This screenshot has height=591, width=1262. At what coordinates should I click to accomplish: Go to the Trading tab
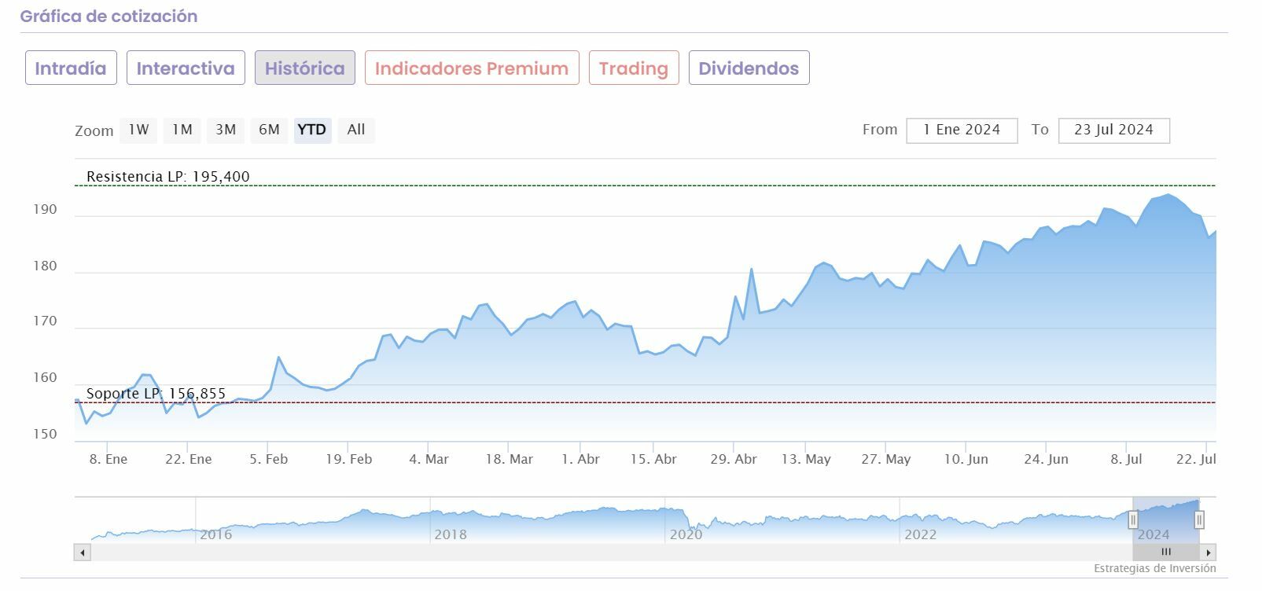(634, 68)
